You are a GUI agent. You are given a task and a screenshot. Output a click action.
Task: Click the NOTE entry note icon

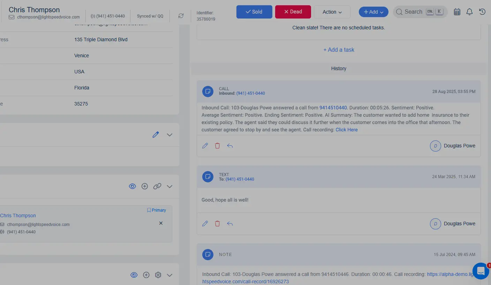click(208, 255)
